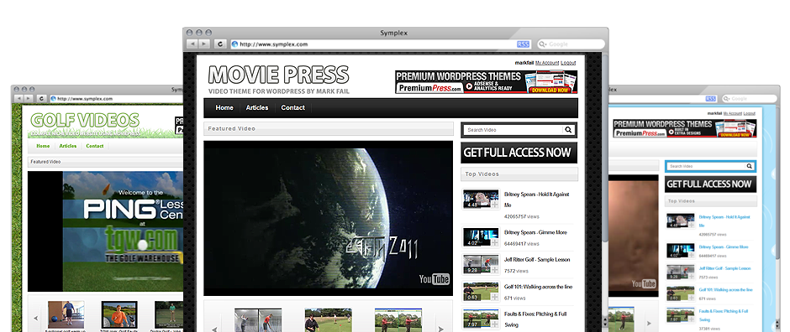Play the PING Lesson Center video in Golf Videos
Viewport: 790px width, 332px height.
click(x=105, y=231)
